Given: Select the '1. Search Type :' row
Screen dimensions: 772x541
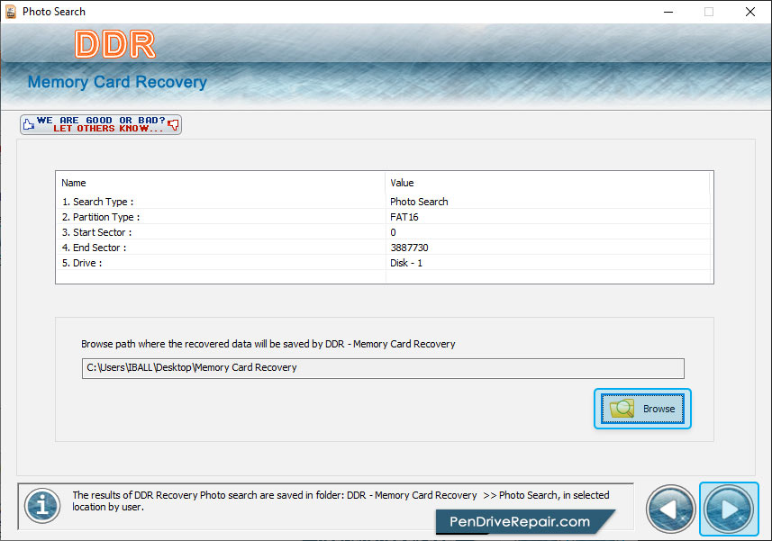Looking at the screenshot, I should click(383, 202).
